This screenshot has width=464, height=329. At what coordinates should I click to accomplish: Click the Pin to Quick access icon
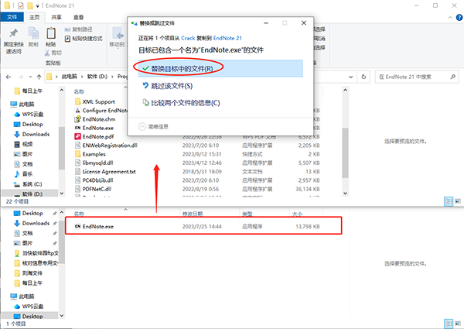(13, 33)
